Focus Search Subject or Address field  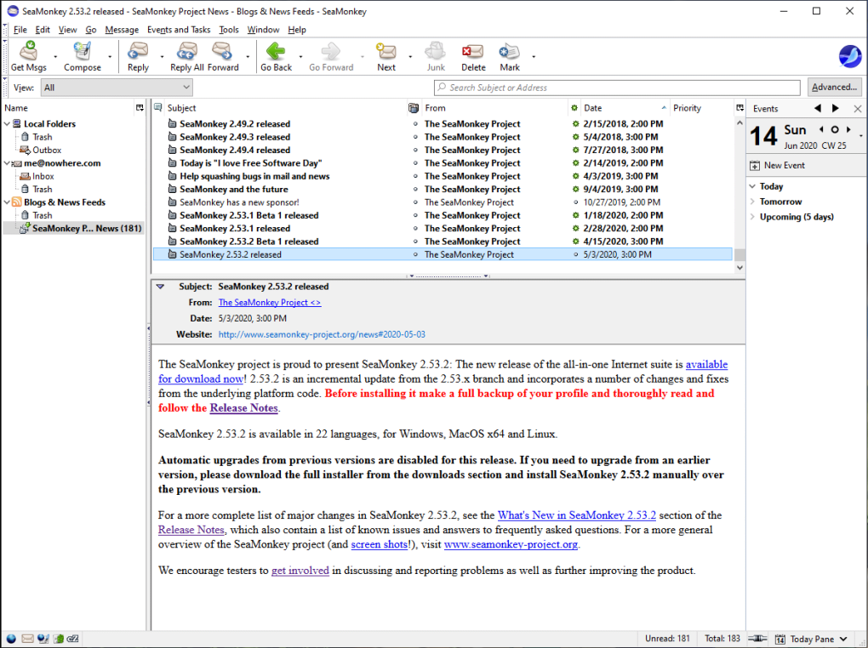pos(617,88)
